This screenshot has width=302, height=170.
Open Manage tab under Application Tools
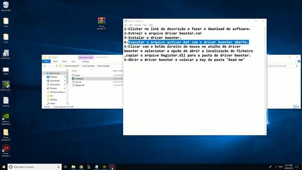tap(86, 61)
